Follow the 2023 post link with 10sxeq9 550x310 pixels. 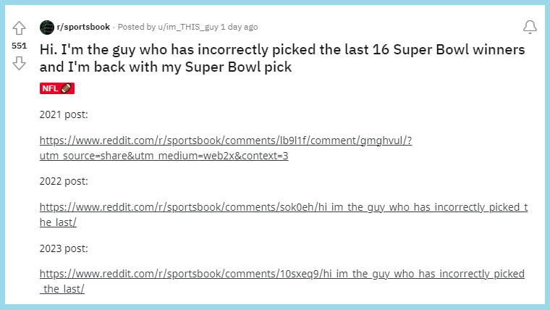(282, 274)
